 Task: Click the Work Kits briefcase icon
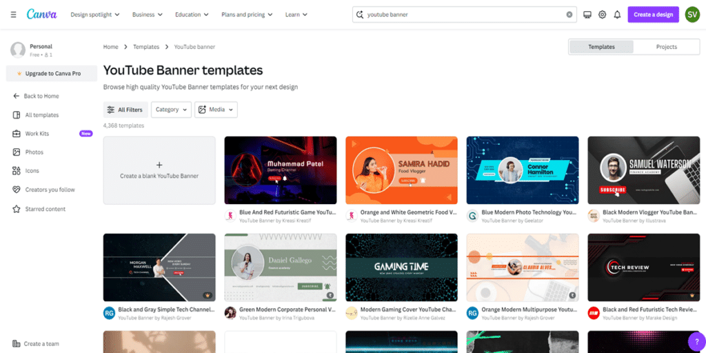coord(17,134)
